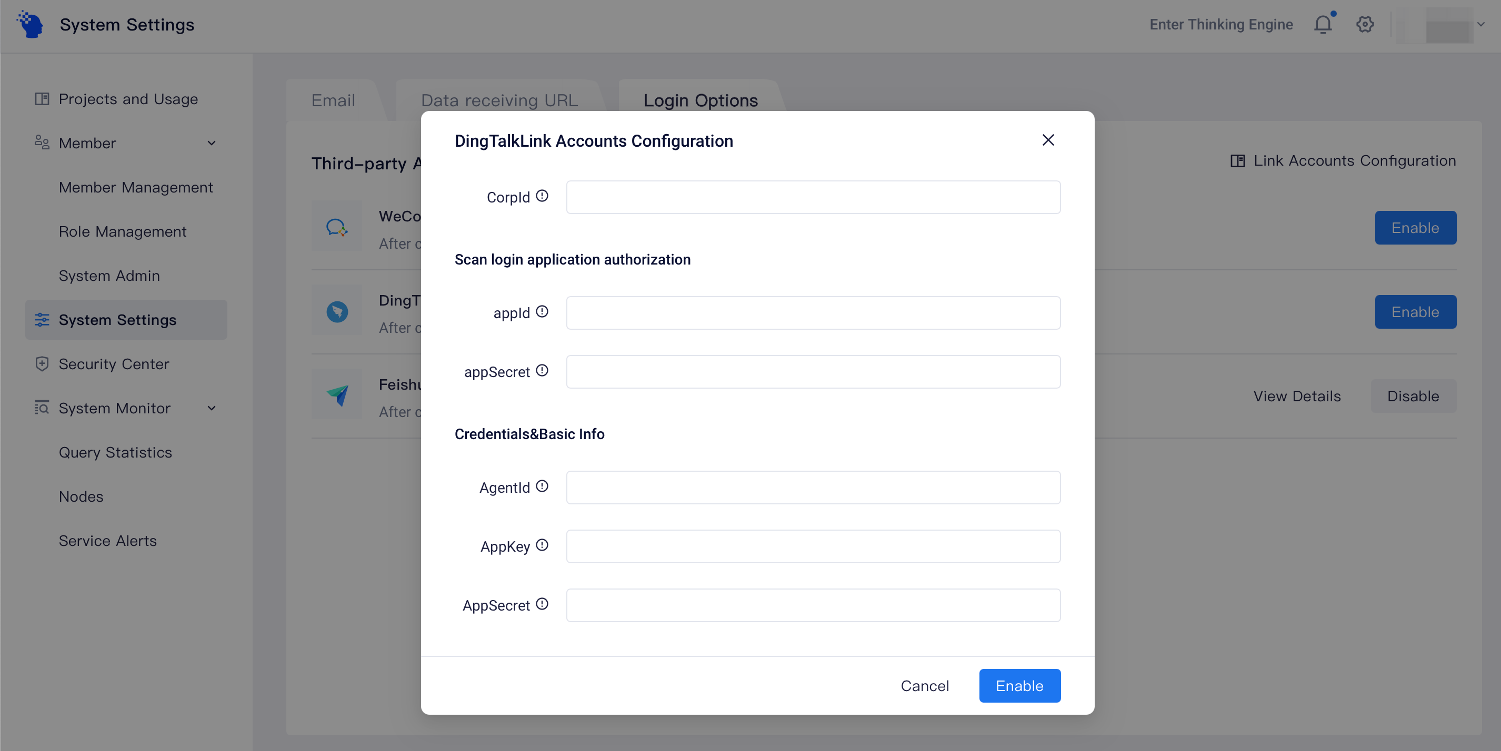Click Enable in the dialog footer

point(1019,686)
